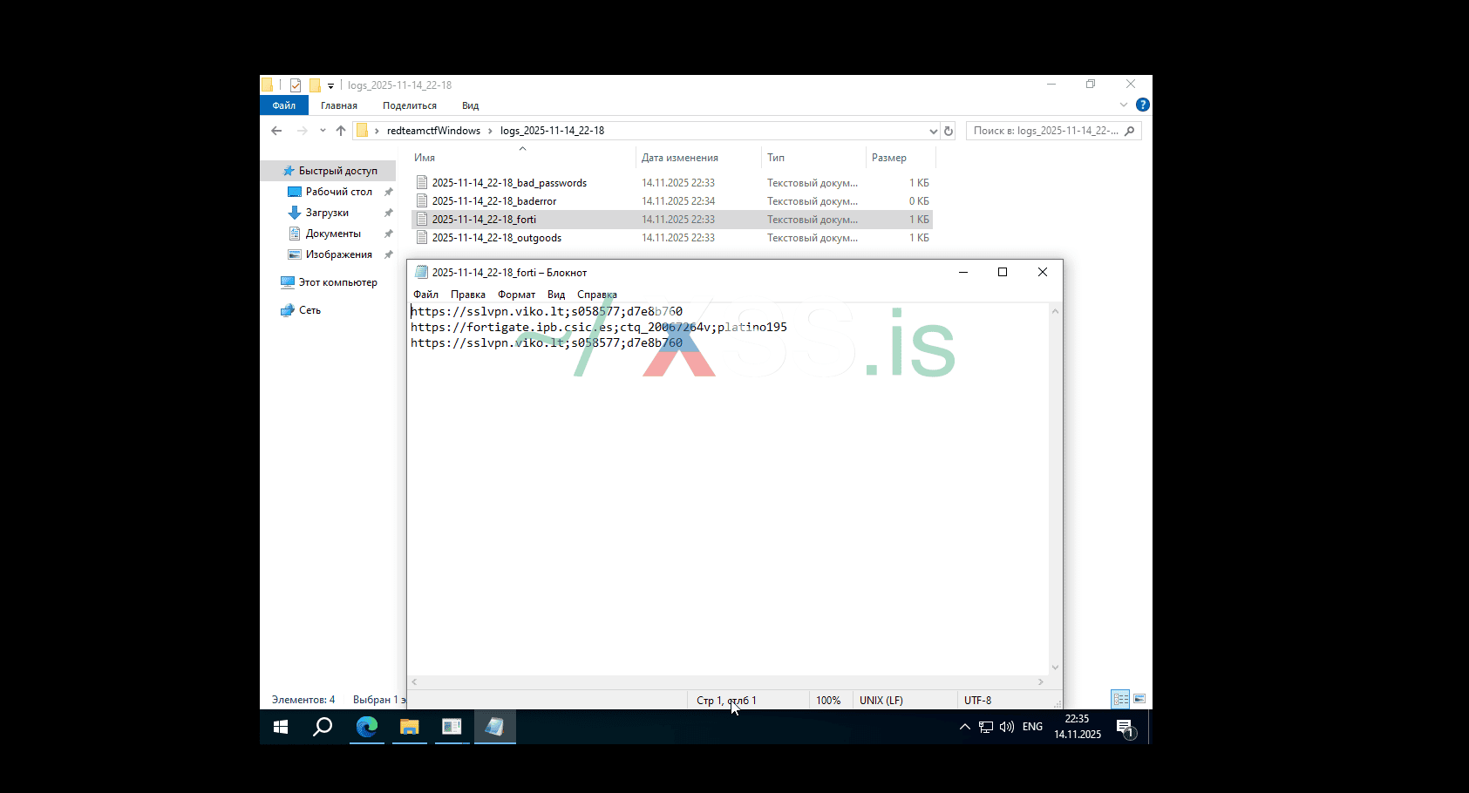This screenshot has height=793, width=1469.
Task: Select the 2025-11-14_22-18_baderror file
Action: point(494,201)
